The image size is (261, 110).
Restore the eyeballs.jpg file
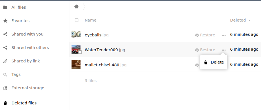coord(205,35)
